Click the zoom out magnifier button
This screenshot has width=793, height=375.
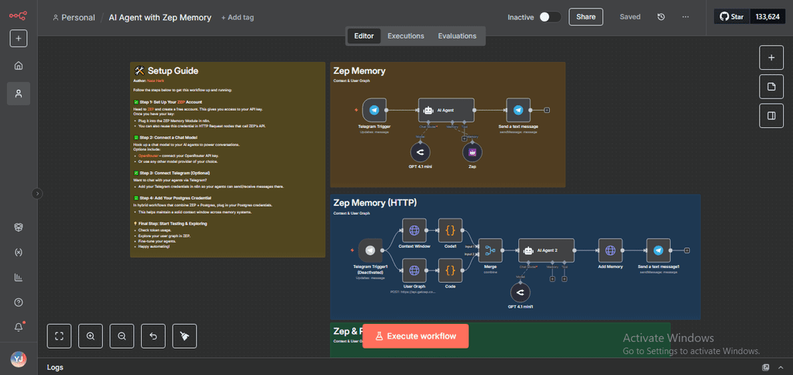pos(122,336)
